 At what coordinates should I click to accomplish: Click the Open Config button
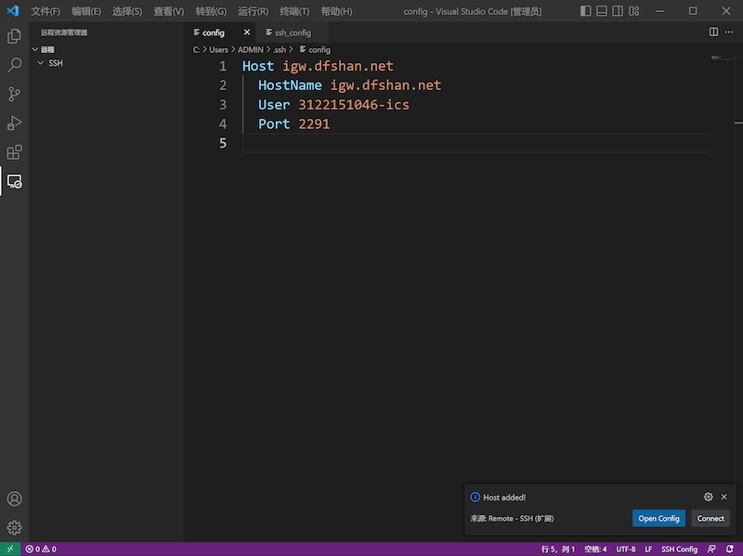658,518
